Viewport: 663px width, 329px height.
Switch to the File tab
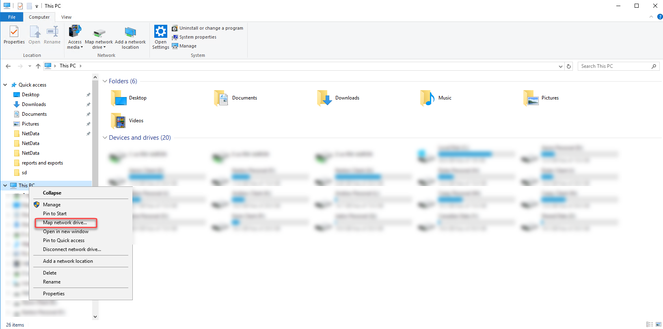coord(12,17)
